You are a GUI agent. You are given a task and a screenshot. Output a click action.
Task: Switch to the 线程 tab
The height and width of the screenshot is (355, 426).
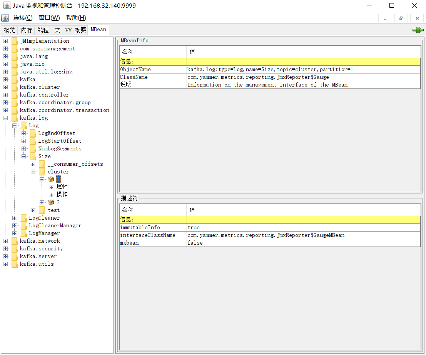click(x=43, y=30)
